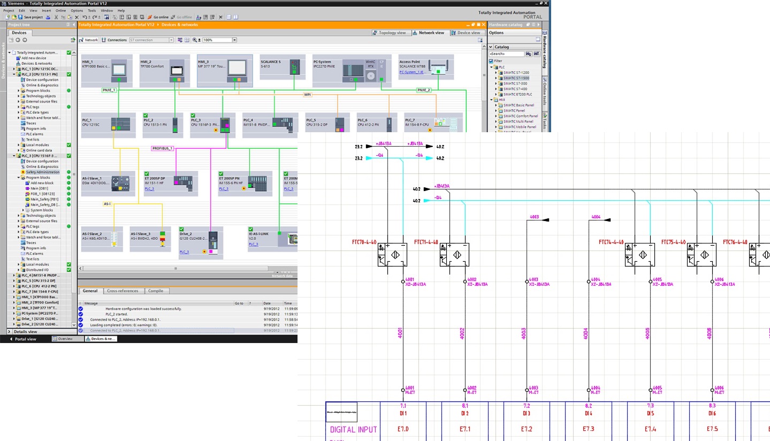This screenshot has width=770, height=441.
Task: Click the Network mode button
Action: click(88, 40)
